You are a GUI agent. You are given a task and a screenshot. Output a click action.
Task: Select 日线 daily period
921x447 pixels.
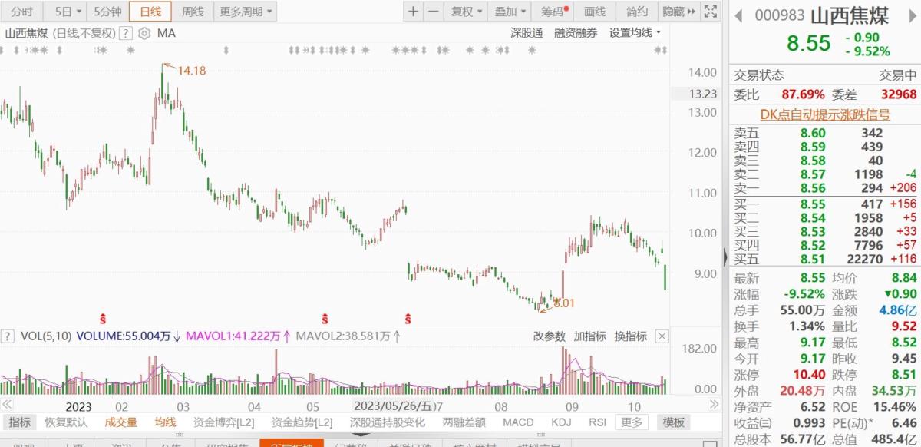pos(150,12)
